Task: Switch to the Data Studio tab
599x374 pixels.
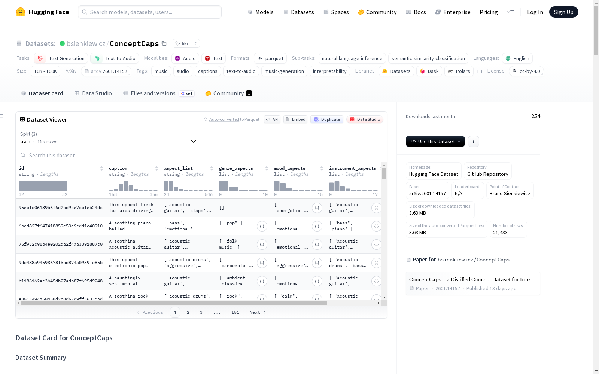Action: click(x=93, y=93)
